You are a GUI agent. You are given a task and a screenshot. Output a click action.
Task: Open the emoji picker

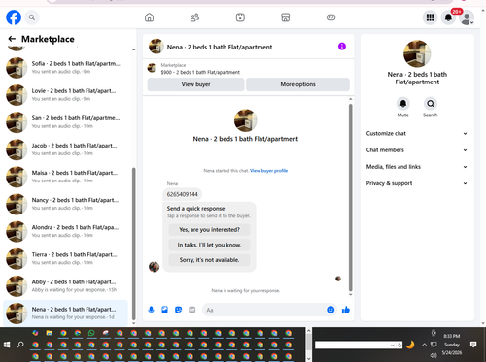(330, 310)
